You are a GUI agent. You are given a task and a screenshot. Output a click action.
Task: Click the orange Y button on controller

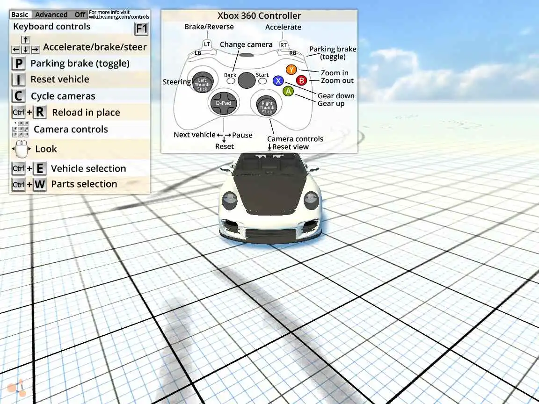click(x=291, y=70)
